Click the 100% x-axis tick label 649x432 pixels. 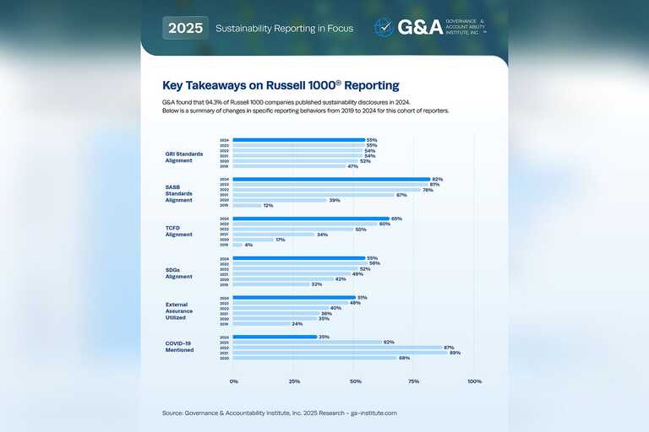tap(474, 381)
